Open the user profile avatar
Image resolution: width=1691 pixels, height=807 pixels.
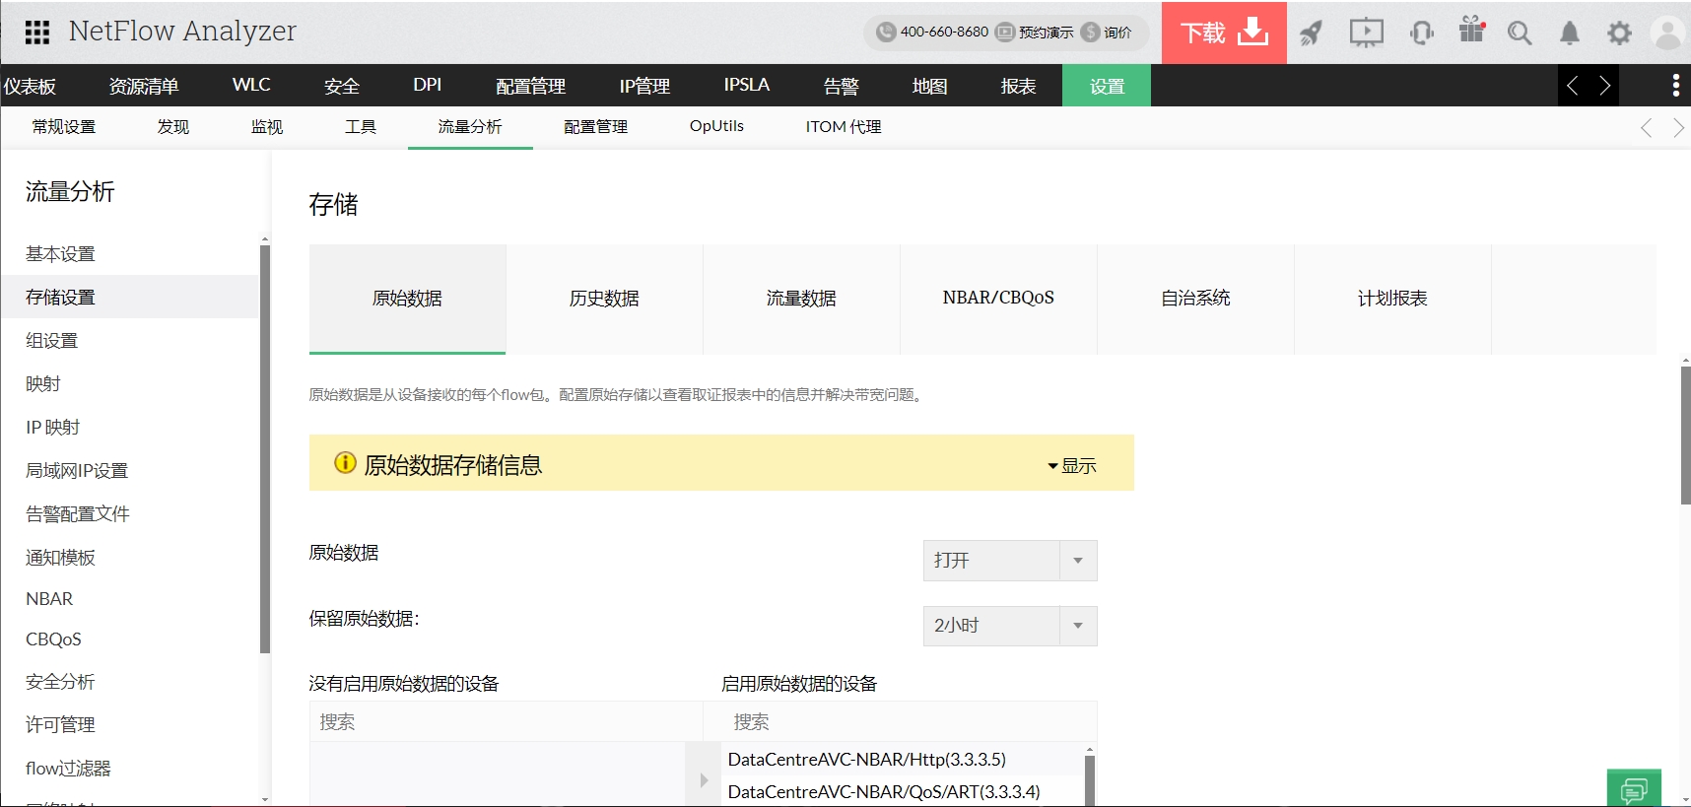(1668, 34)
